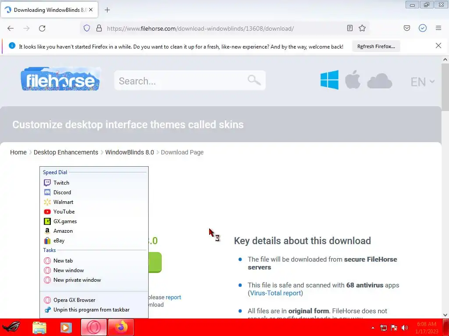
Task: Expand the EN language dropdown
Action: coord(422,82)
